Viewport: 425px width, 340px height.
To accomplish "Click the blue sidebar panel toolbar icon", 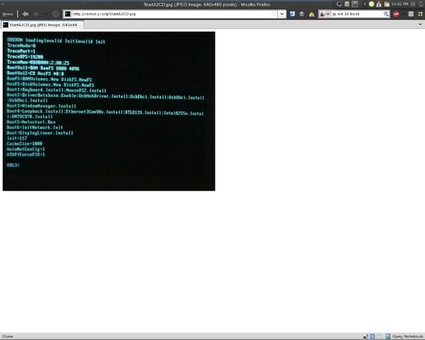I will pos(292,14).
